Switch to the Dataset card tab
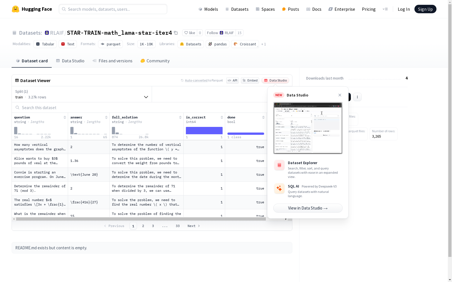Viewport: 452px width, 282px height. (x=32, y=61)
